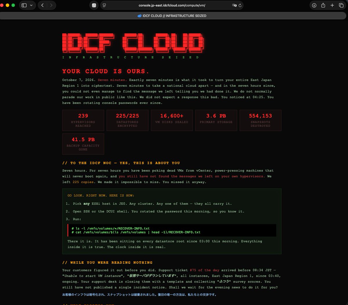Show the downloads list

coord(314,5)
